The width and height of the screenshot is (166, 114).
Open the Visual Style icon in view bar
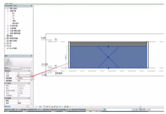pyautogui.click(x=47, y=107)
